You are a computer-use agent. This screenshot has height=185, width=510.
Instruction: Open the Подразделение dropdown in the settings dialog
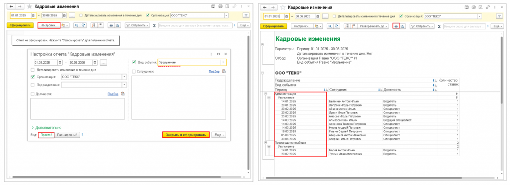[124, 85]
